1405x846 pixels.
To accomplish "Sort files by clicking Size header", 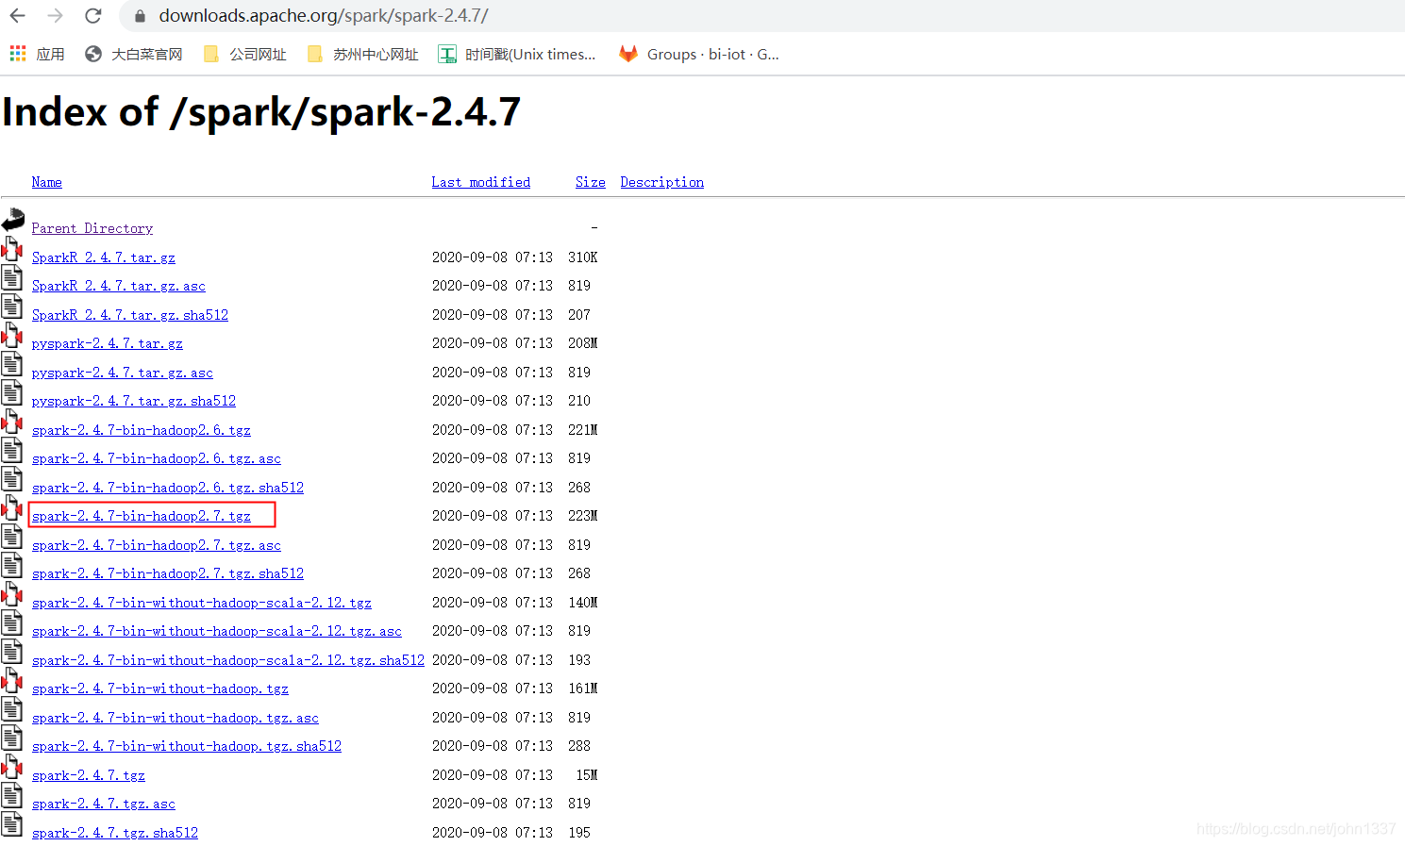I will coord(590,181).
